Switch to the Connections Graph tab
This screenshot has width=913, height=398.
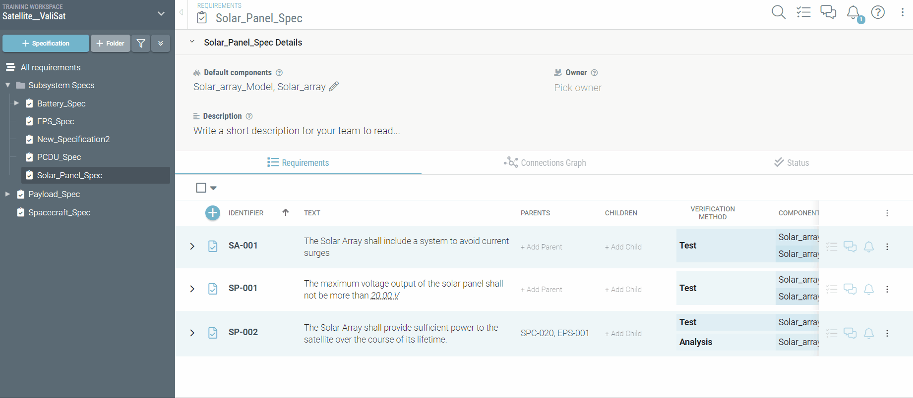(545, 163)
